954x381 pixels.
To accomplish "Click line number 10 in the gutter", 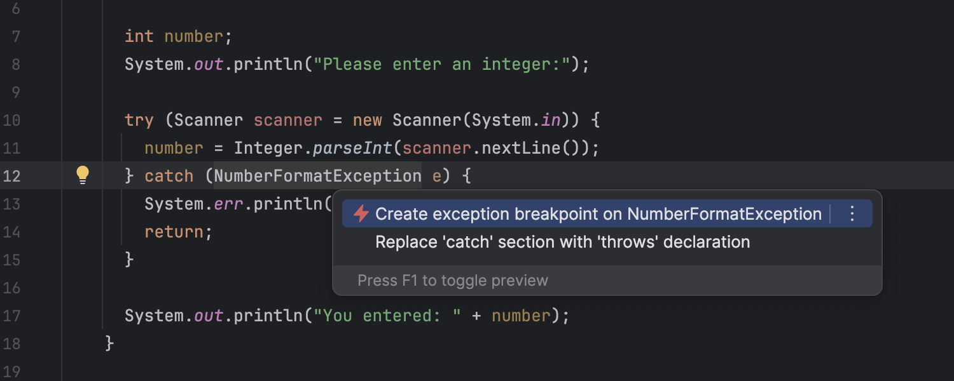I will pyautogui.click(x=11, y=120).
